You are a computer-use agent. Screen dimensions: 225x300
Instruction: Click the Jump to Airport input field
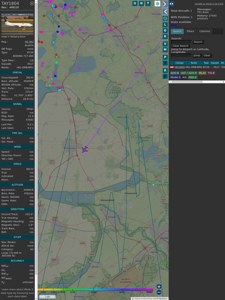(x=181, y=55)
